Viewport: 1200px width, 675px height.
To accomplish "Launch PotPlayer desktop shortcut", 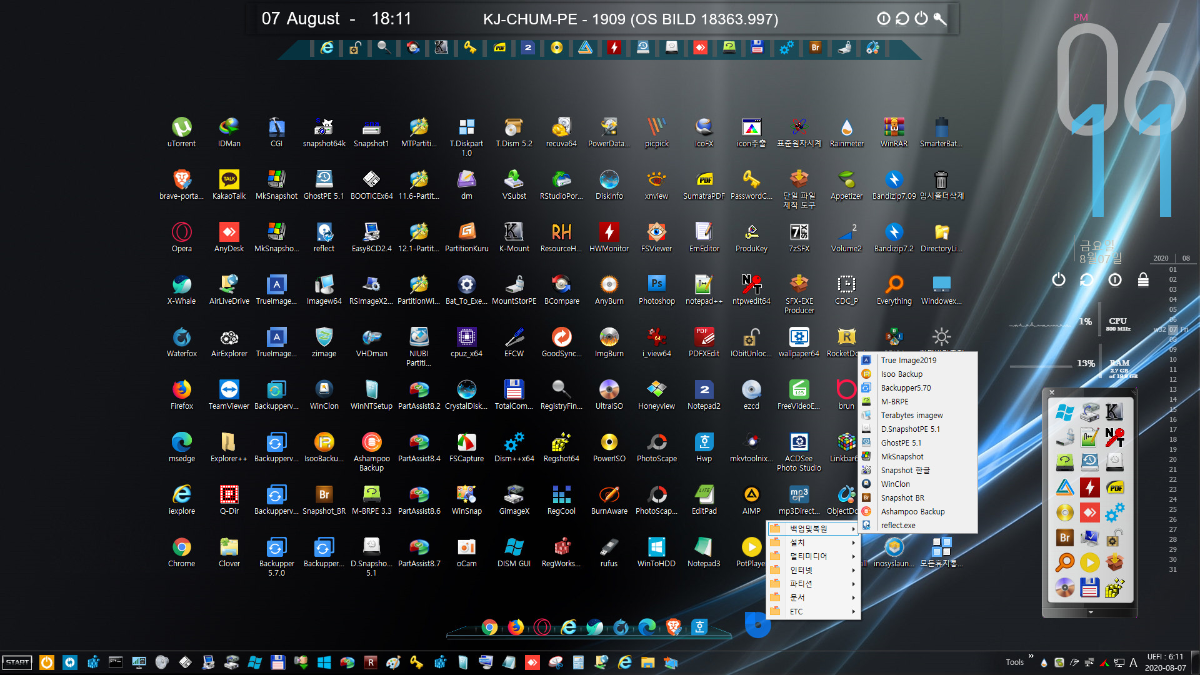I will pyautogui.click(x=751, y=552).
